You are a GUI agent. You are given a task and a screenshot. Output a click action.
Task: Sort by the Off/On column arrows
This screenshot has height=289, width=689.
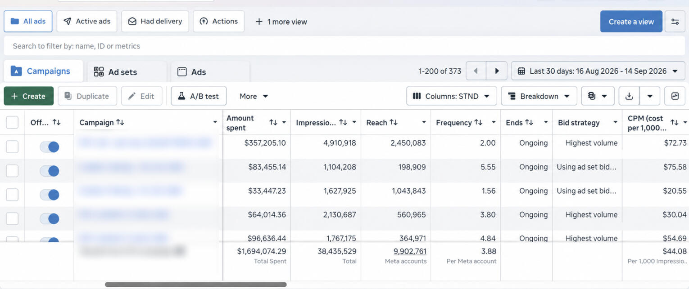click(56, 122)
